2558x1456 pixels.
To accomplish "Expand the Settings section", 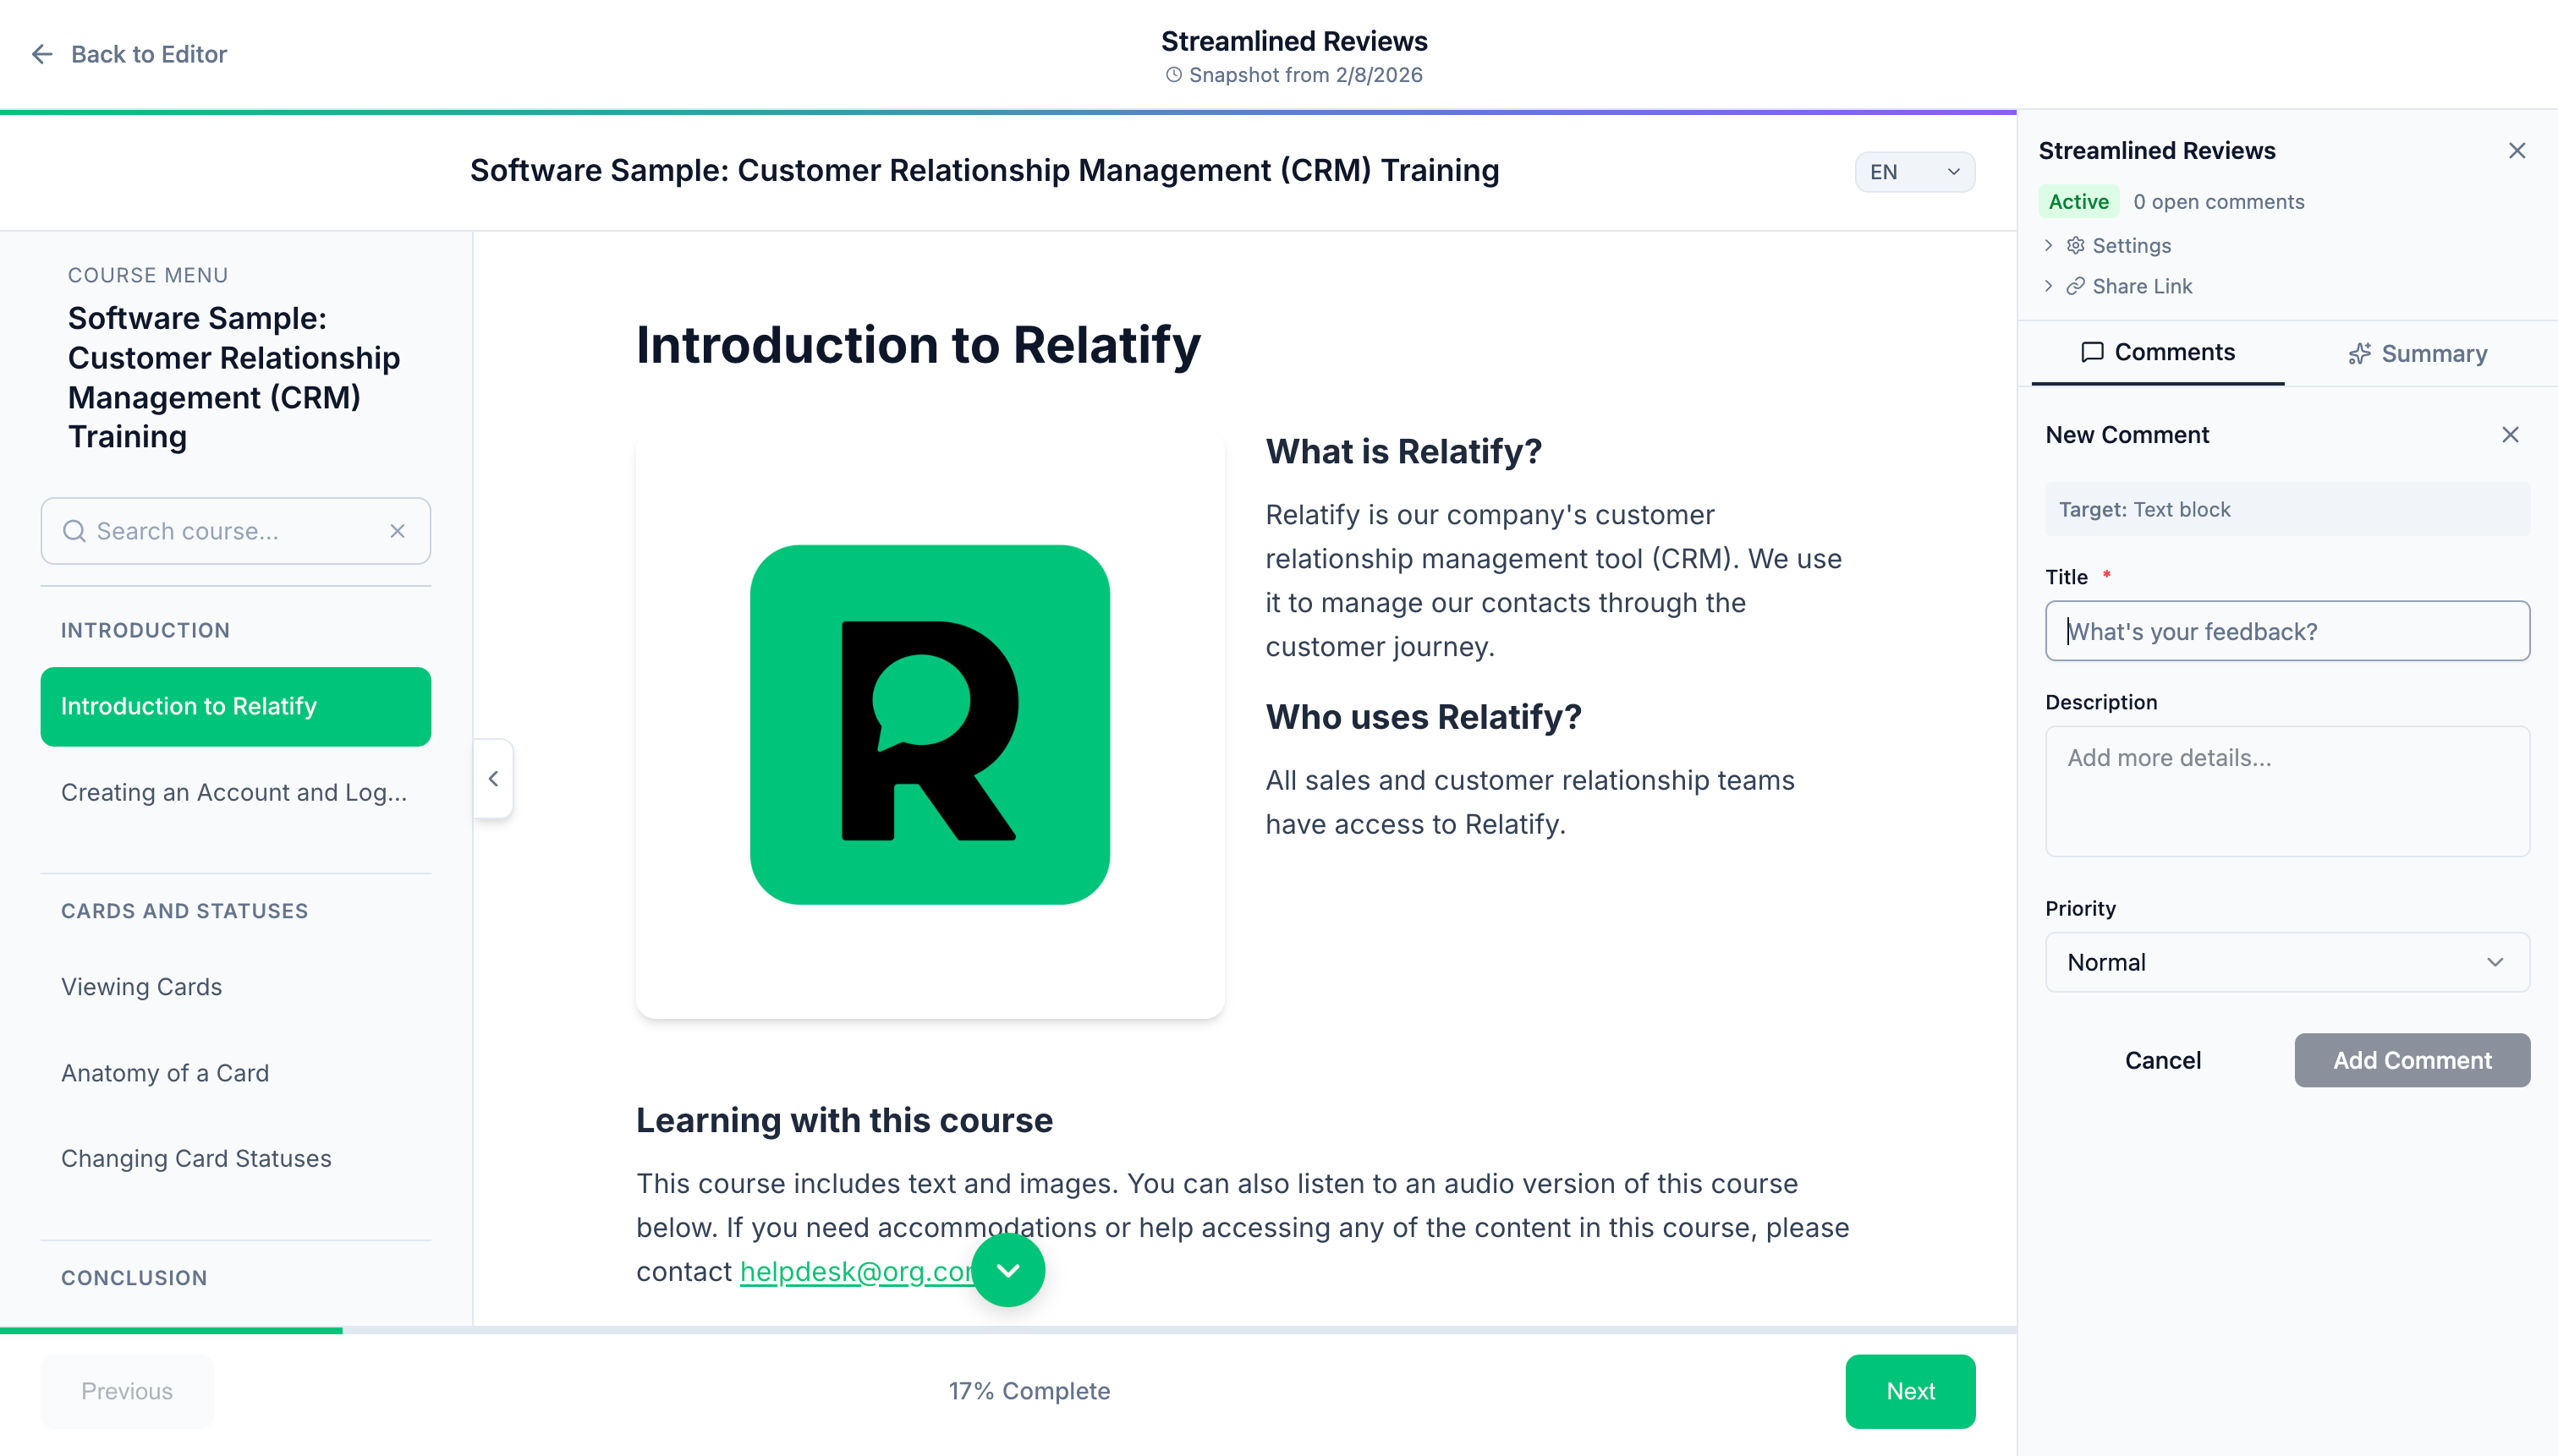I will [2048, 245].
